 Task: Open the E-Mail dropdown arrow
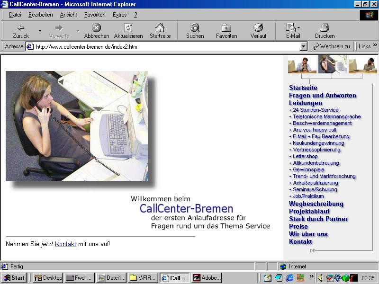click(299, 27)
